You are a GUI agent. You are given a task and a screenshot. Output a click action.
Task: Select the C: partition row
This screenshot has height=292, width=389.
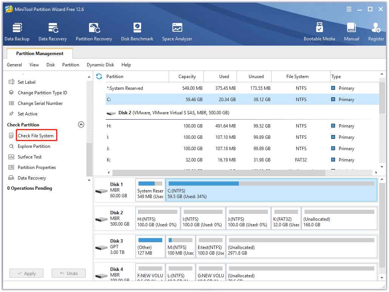pos(242,99)
